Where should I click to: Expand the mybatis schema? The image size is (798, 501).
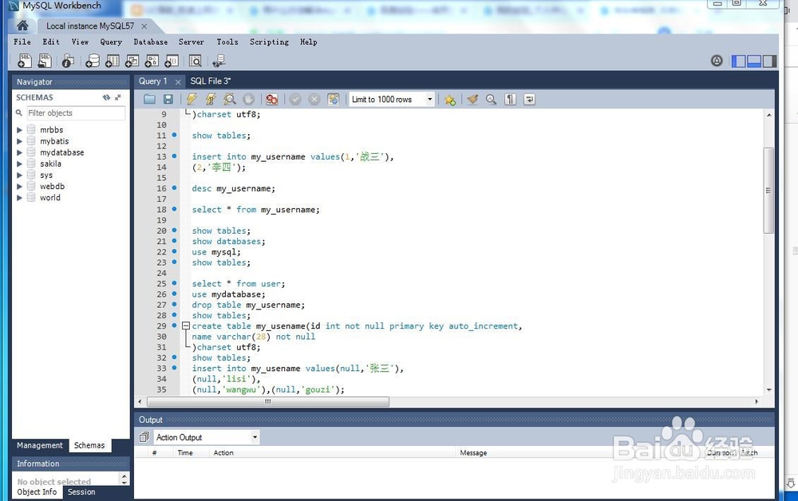(19, 141)
